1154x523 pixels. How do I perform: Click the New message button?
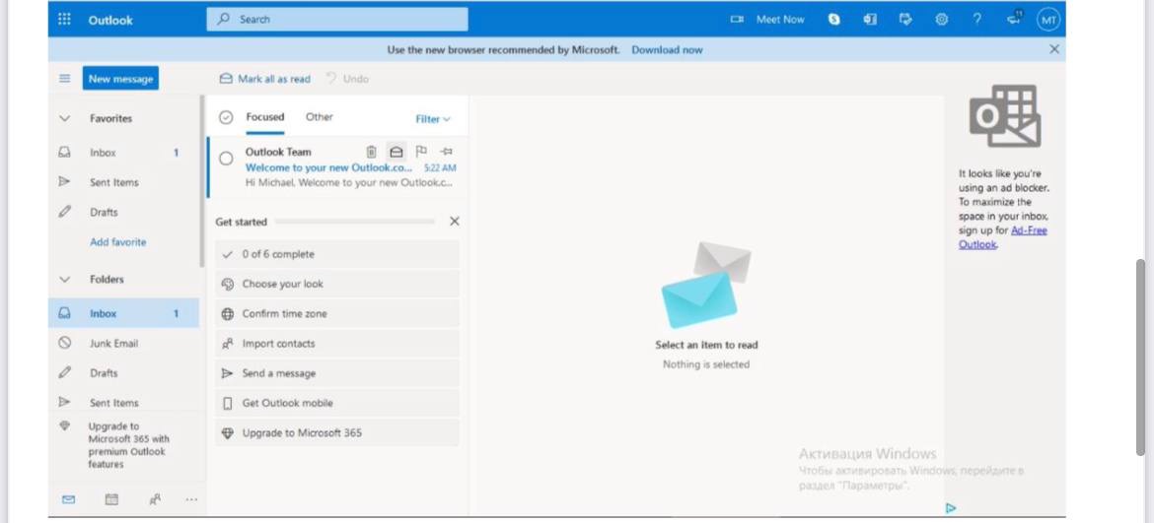coord(120,79)
